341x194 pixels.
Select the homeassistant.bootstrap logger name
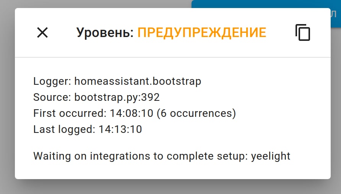click(138, 81)
